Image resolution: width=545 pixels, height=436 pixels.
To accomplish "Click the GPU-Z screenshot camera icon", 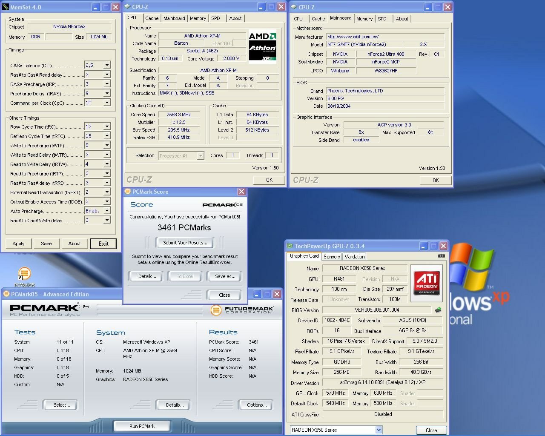I will point(442,256).
